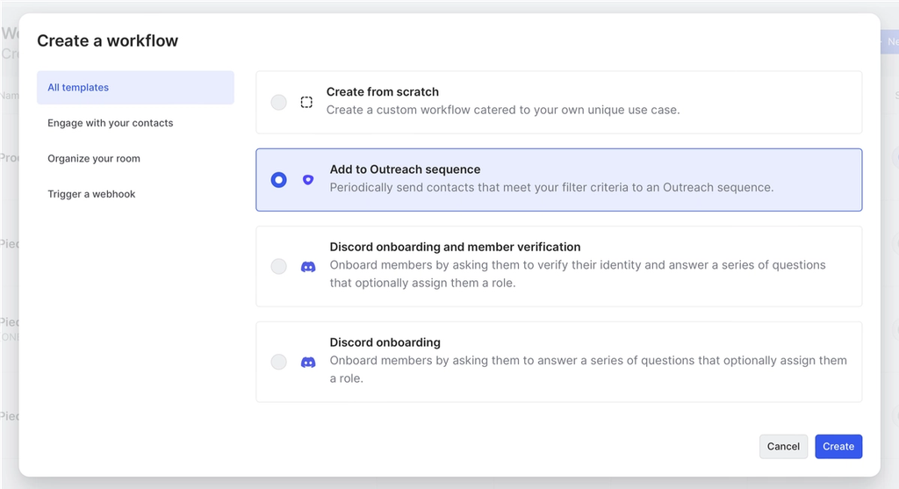899x489 pixels.
Task: Click the Create from scratch title text
Action: coord(383,91)
